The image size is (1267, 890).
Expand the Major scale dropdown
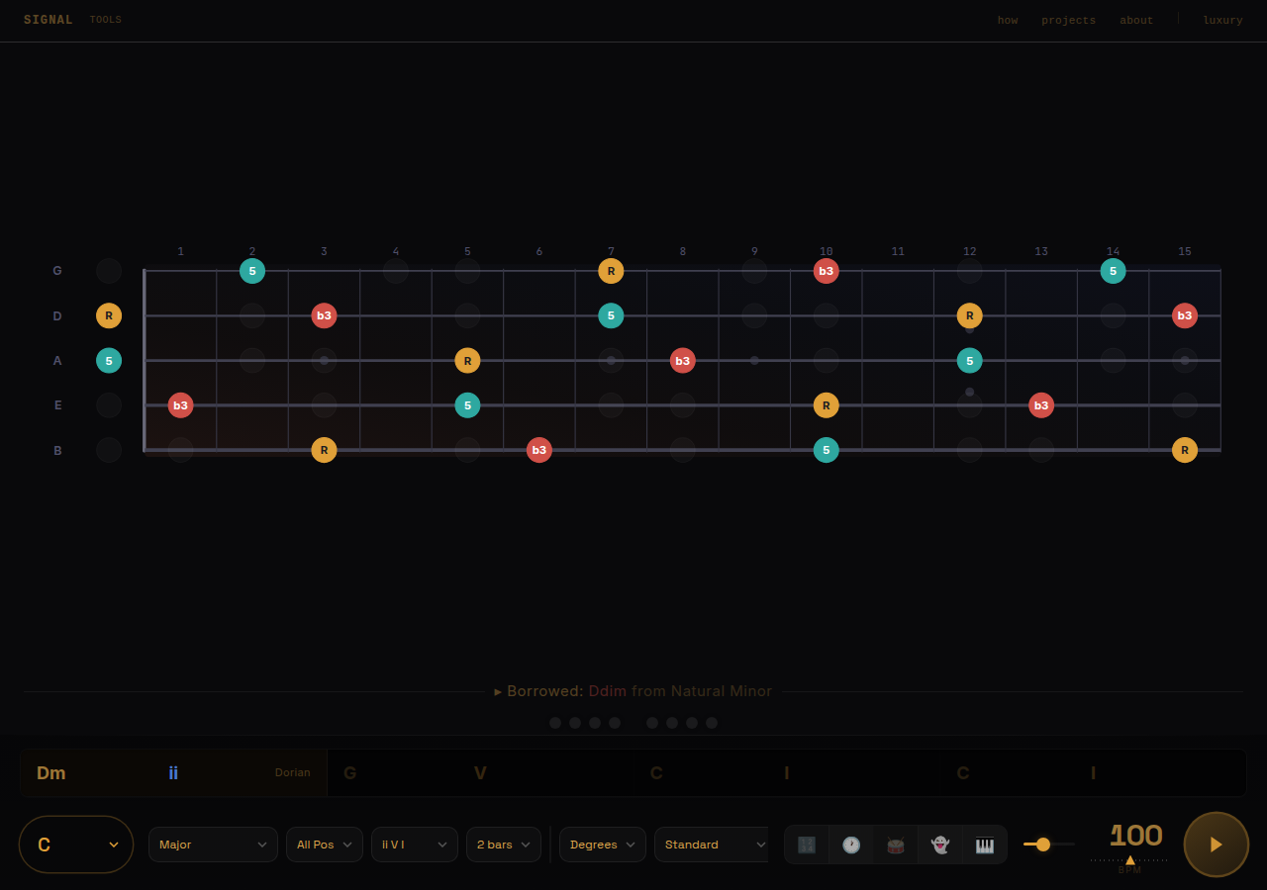click(213, 845)
